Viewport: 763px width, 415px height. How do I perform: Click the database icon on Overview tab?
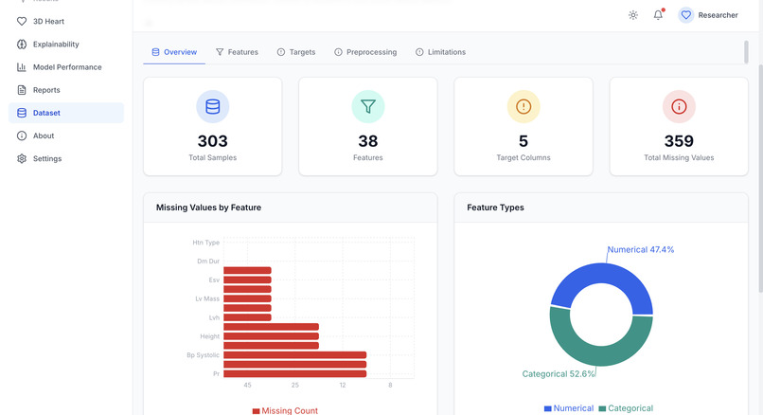155,52
